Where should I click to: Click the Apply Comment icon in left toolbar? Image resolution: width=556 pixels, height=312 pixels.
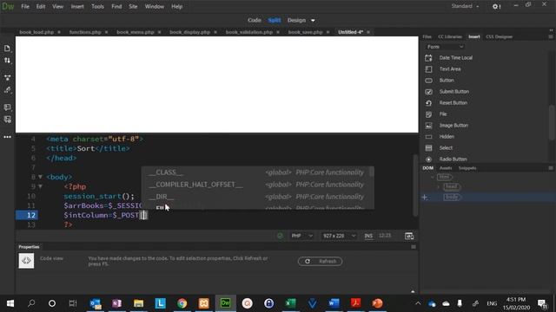point(7,107)
